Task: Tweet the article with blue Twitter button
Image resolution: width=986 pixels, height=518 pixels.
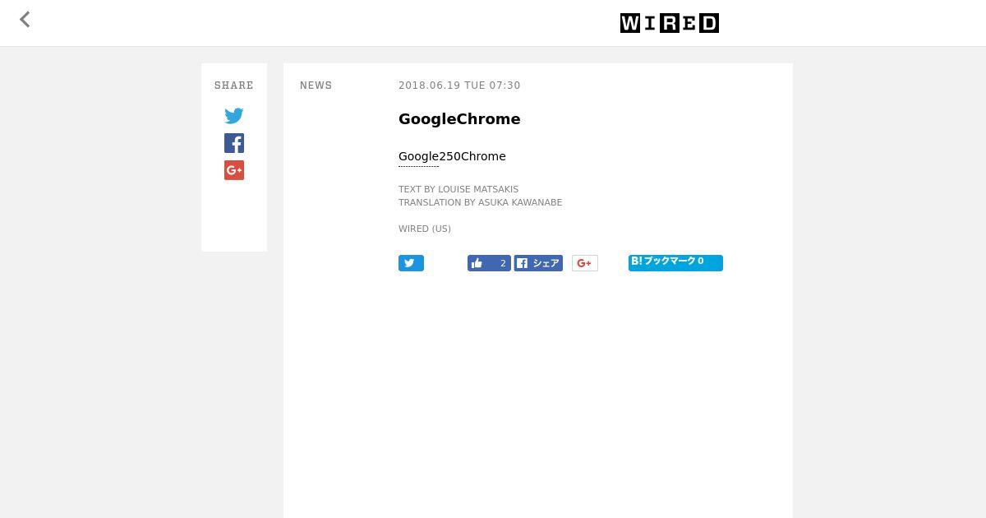Action: pos(411,263)
